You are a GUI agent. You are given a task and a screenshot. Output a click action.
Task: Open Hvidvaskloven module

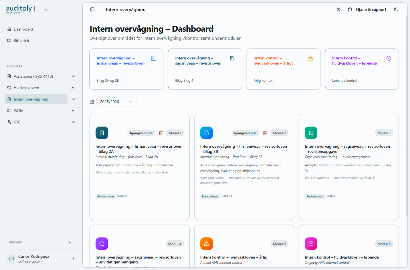coord(36,88)
